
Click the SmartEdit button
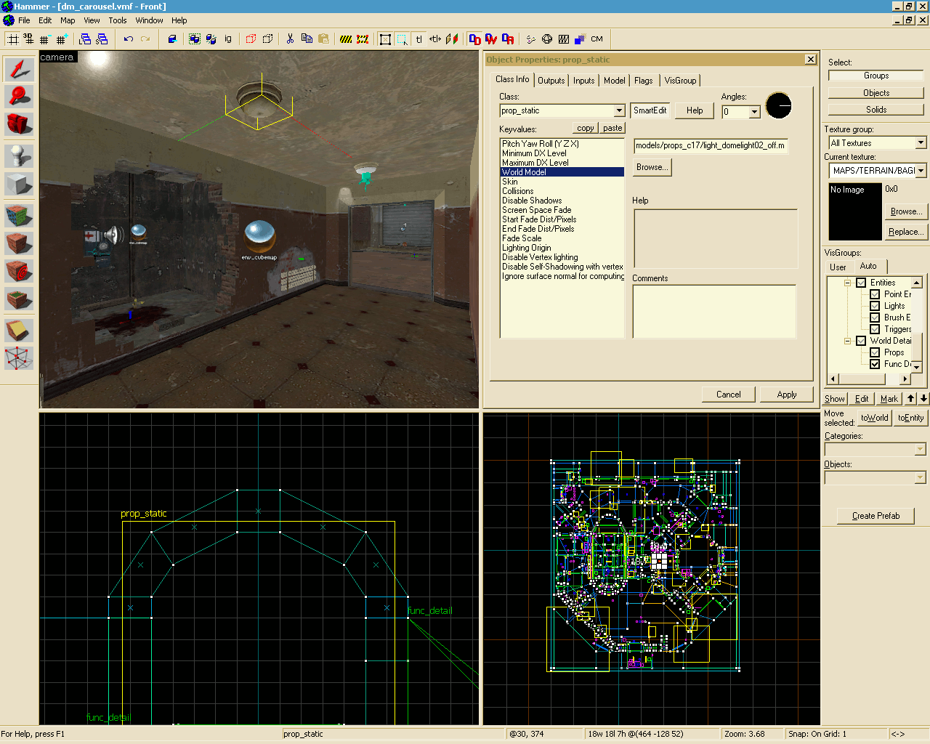650,110
